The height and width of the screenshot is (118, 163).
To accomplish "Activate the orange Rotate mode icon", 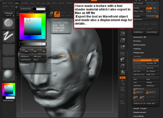I will pyautogui.click(x=57, y=14).
